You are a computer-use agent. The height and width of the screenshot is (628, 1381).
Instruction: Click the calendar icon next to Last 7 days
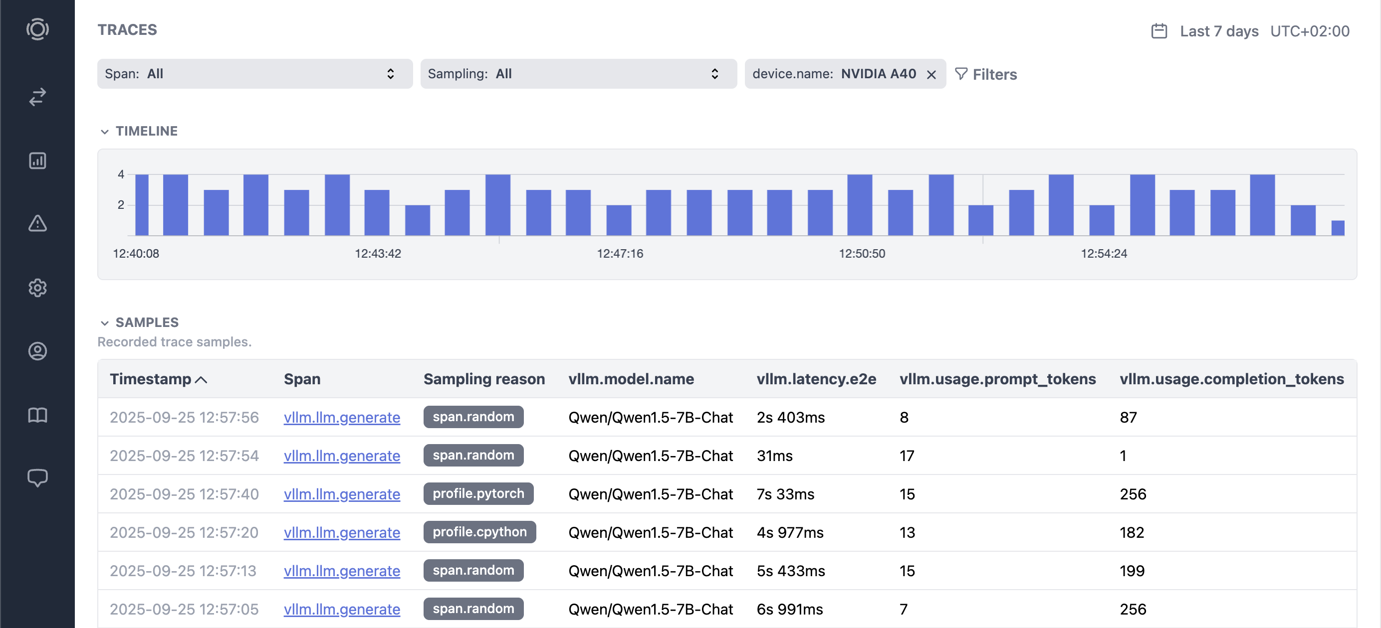tap(1158, 31)
